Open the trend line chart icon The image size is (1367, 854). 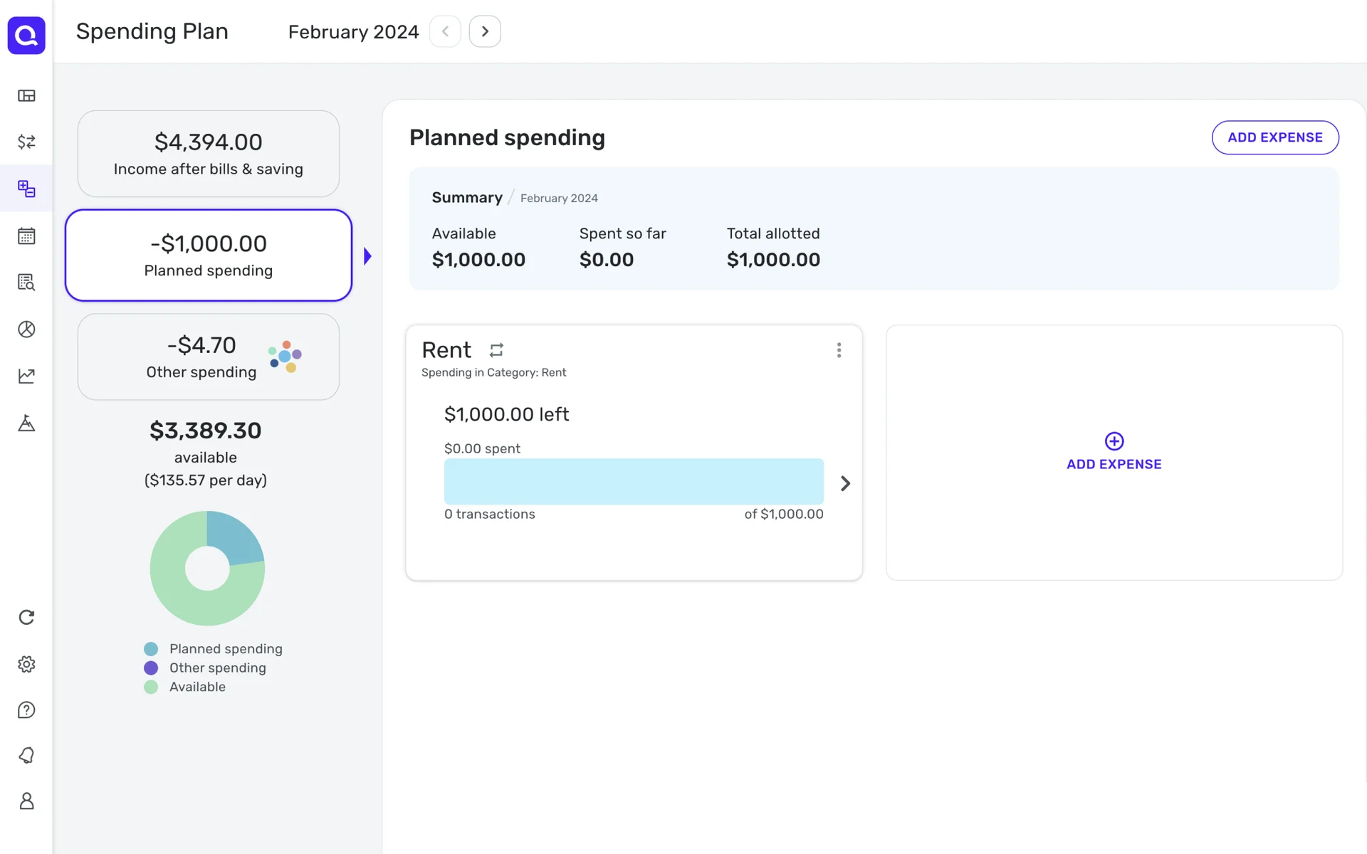coord(26,376)
